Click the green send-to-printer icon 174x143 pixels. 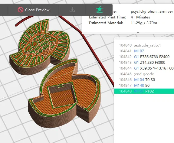(99, 10)
